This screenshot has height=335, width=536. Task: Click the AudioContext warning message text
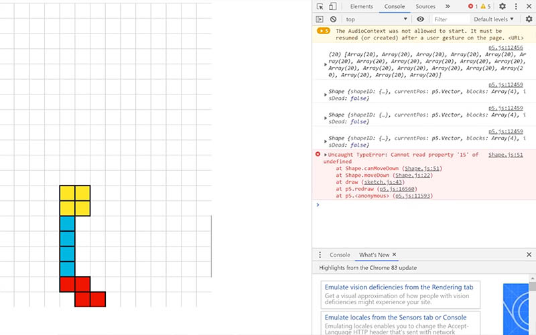coord(429,35)
